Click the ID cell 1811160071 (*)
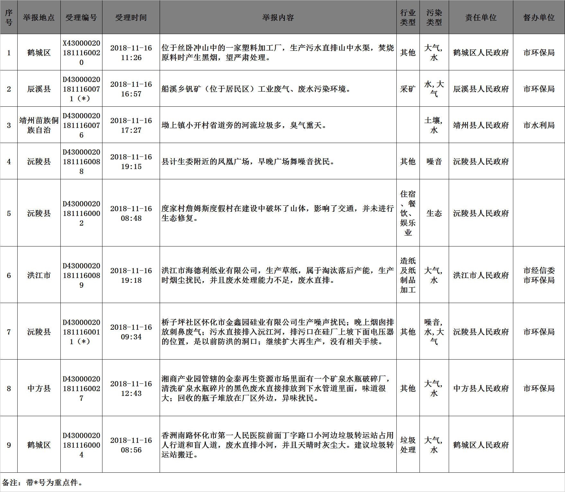The image size is (565, 492). click(x=81, y=89)
